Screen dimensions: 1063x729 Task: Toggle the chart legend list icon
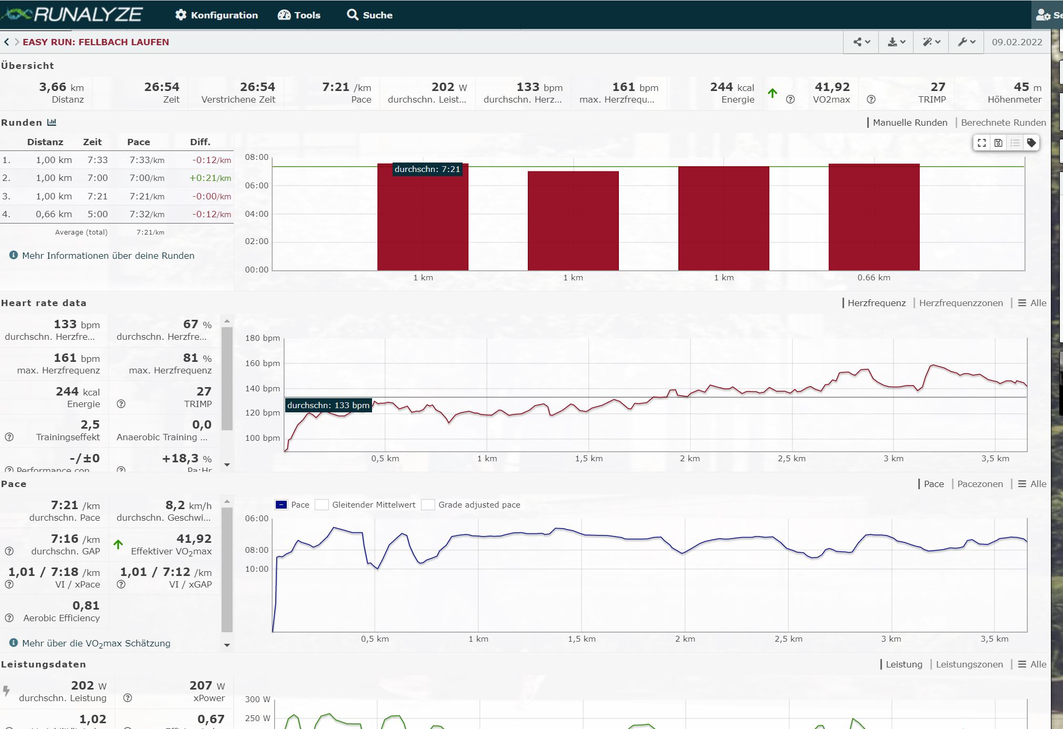point(1015,143)
